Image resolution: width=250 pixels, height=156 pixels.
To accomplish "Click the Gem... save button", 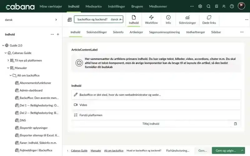I will point(202,150).
